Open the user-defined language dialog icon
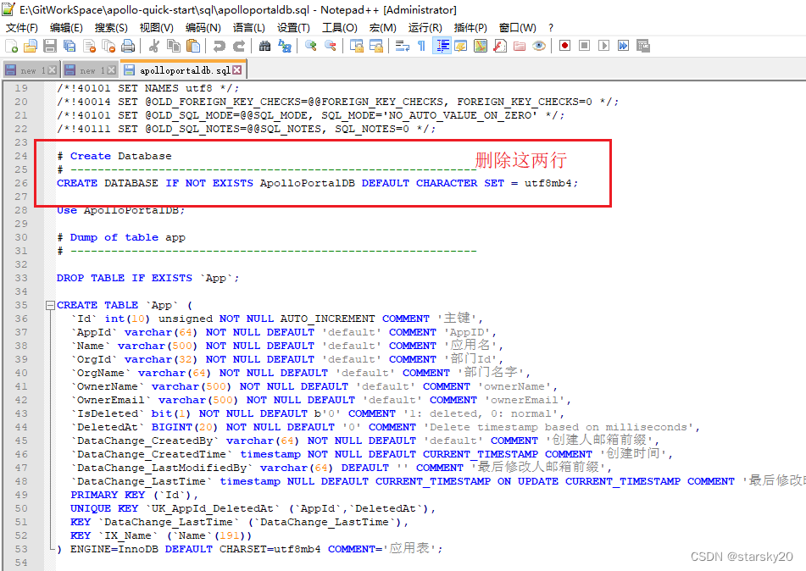The width and height of the screenshot is (806, 571). (461, 47)
